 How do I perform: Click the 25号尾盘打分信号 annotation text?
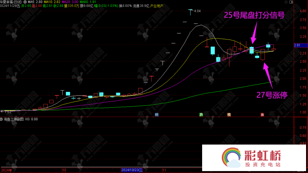click(x=254, y=15)
